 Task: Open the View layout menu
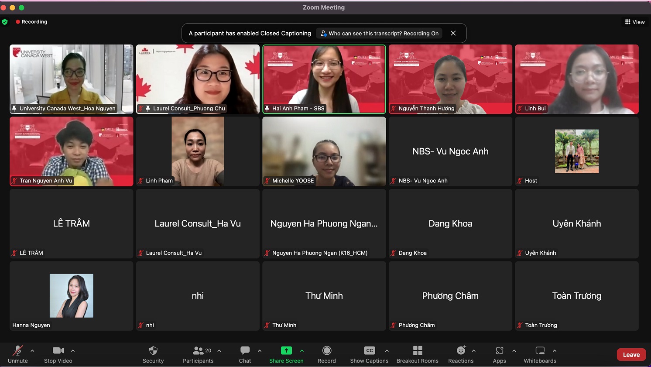coord(635,22)
